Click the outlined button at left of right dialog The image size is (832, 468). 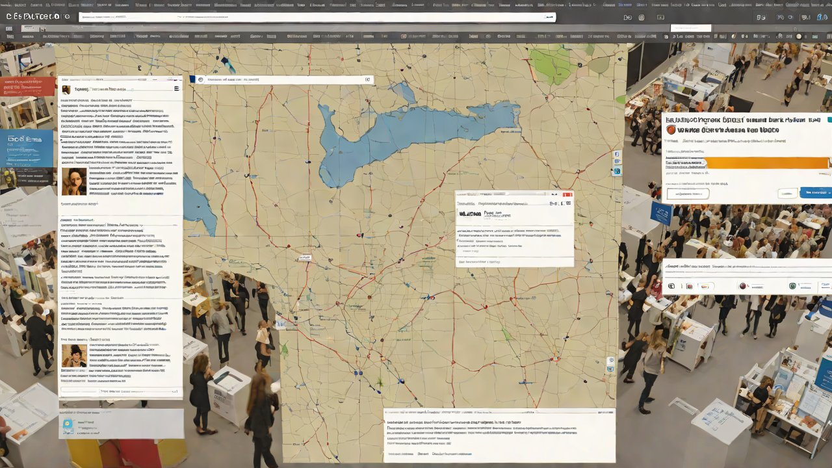688,194
